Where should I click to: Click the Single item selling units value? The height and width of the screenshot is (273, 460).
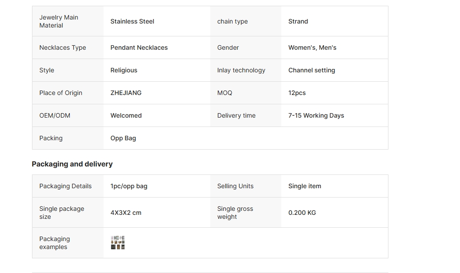click(x=304, y=186)
